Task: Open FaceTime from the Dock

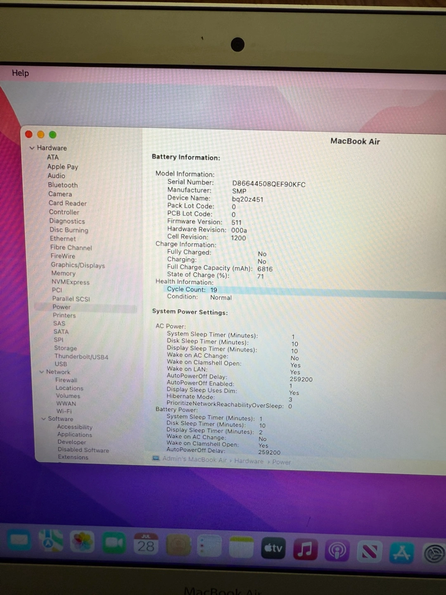Action: (x=114, y=542)
